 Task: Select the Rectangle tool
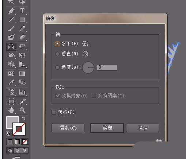click(x=22, y=20)
